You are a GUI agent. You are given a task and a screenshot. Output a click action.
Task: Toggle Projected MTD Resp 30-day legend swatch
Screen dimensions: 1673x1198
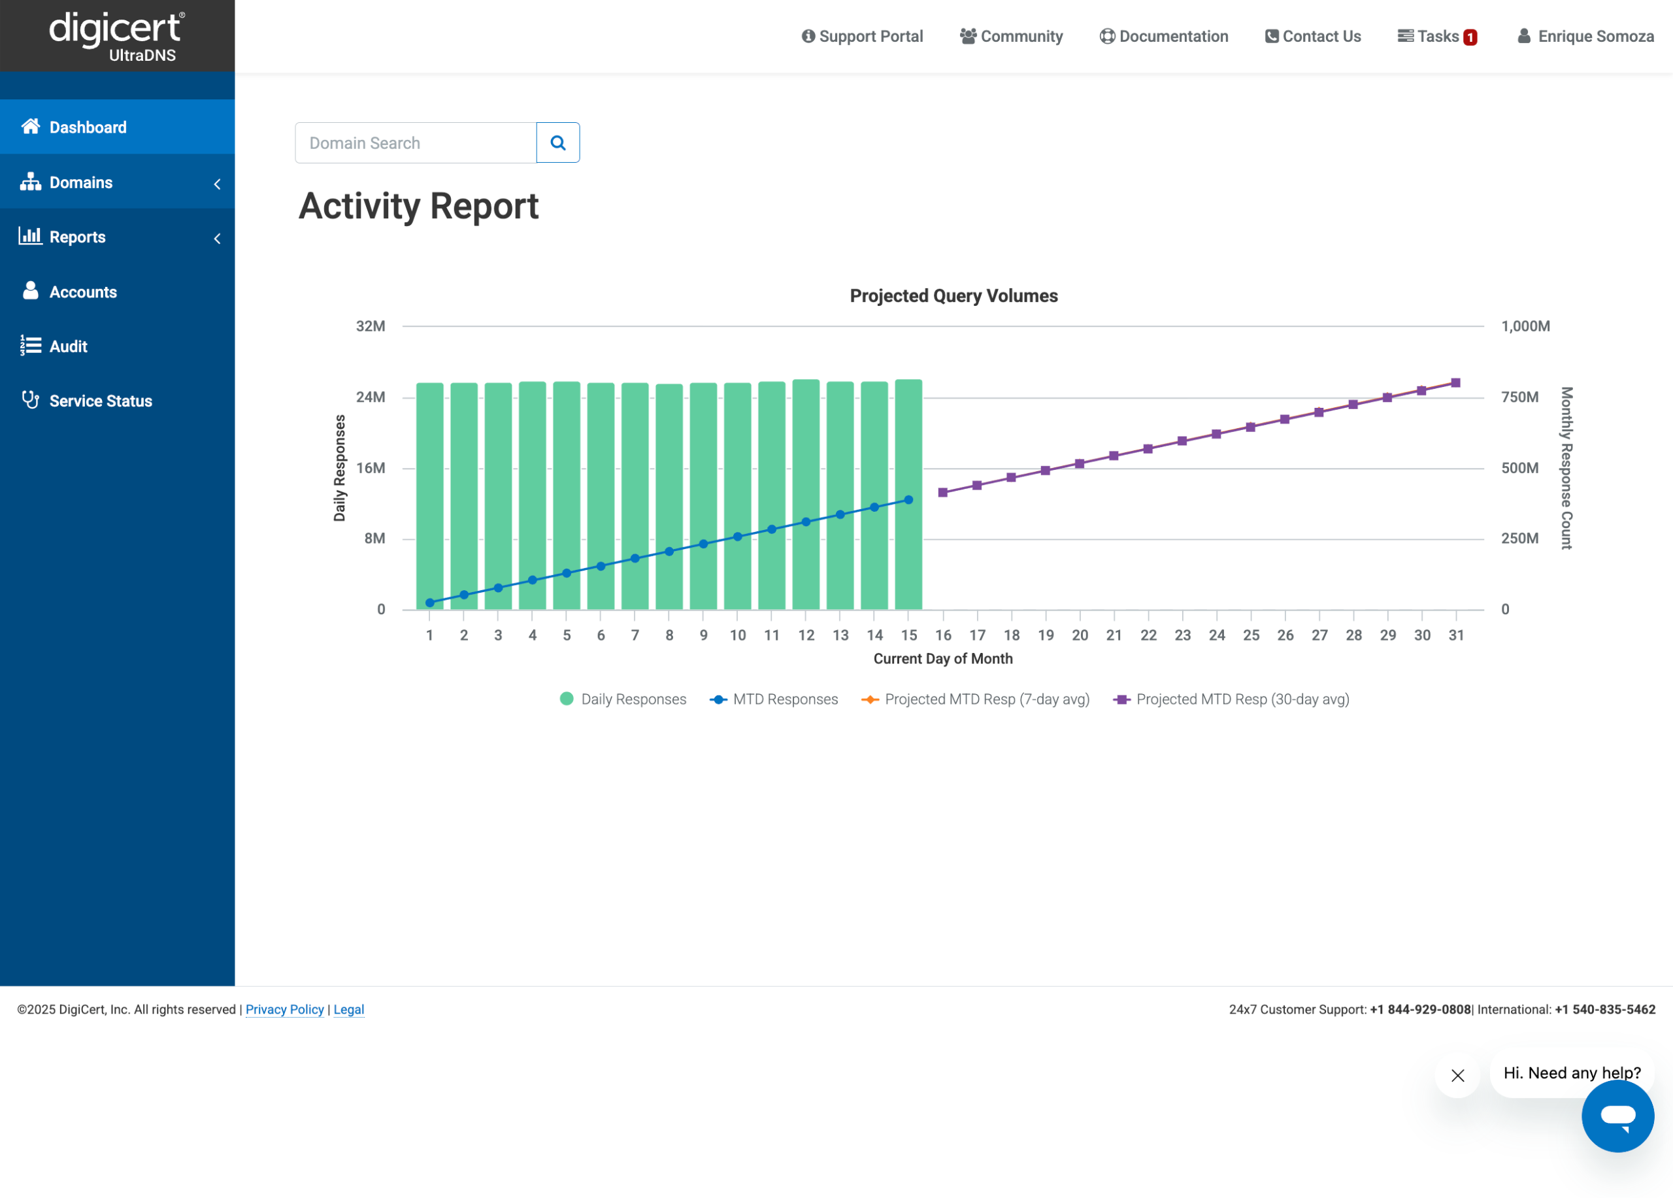click(1121, 699)
